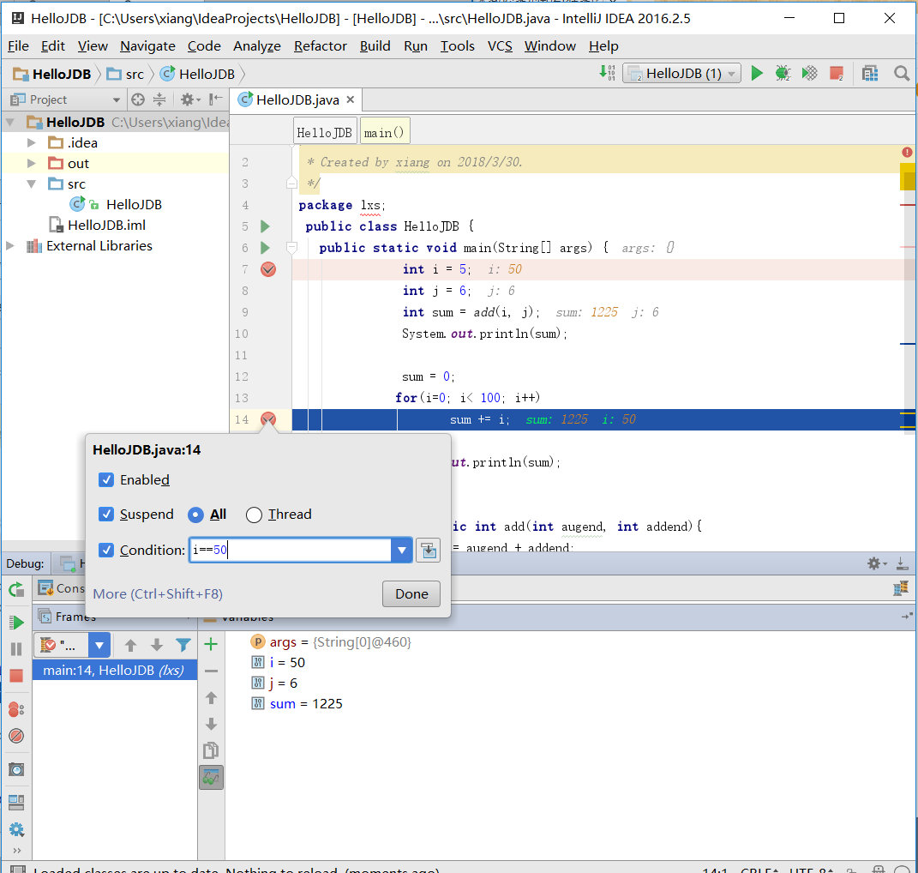Close the HelloJDB.java tab
The width and height of the screenshot is (918, 873).
(x=350, y=99)
